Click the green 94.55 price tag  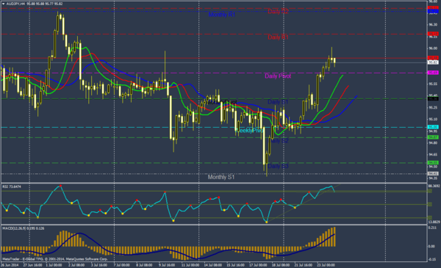tap(433, 163)
